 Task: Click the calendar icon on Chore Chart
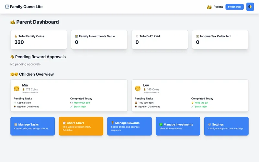64,123
